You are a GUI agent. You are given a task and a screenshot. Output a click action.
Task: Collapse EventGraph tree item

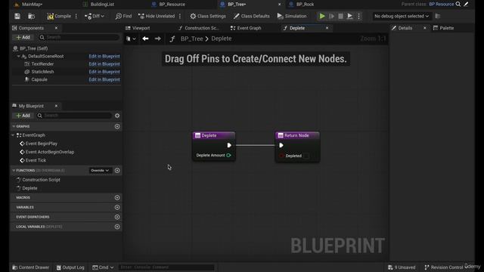[x=13, y=135]
